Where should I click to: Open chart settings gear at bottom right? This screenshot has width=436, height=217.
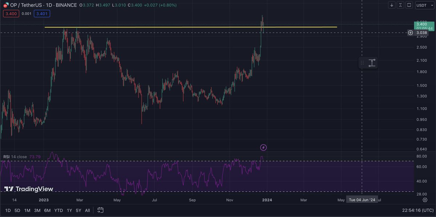[425, 200]
